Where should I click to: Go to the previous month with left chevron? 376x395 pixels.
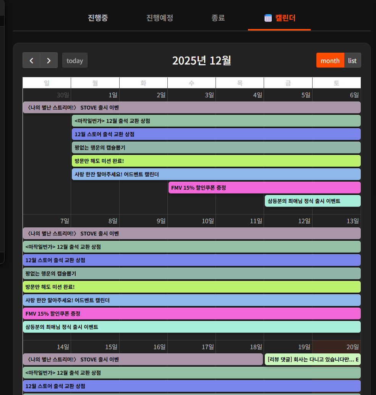click(x=31, y=60)
